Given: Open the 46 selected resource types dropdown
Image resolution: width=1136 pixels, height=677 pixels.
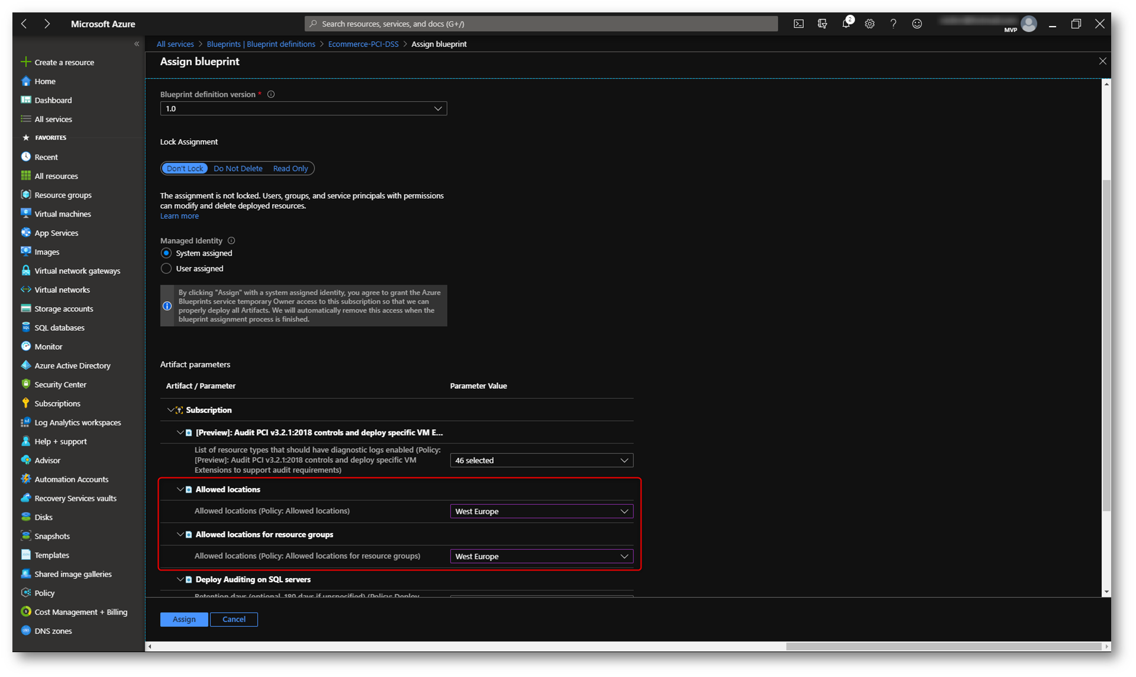Looking at the screenshot, I should point(541,460).
